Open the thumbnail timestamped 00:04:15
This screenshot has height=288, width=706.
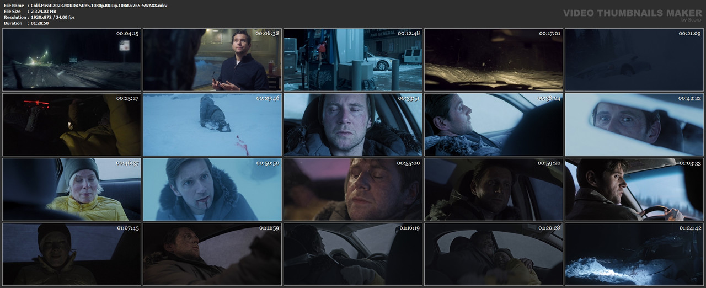72,60
